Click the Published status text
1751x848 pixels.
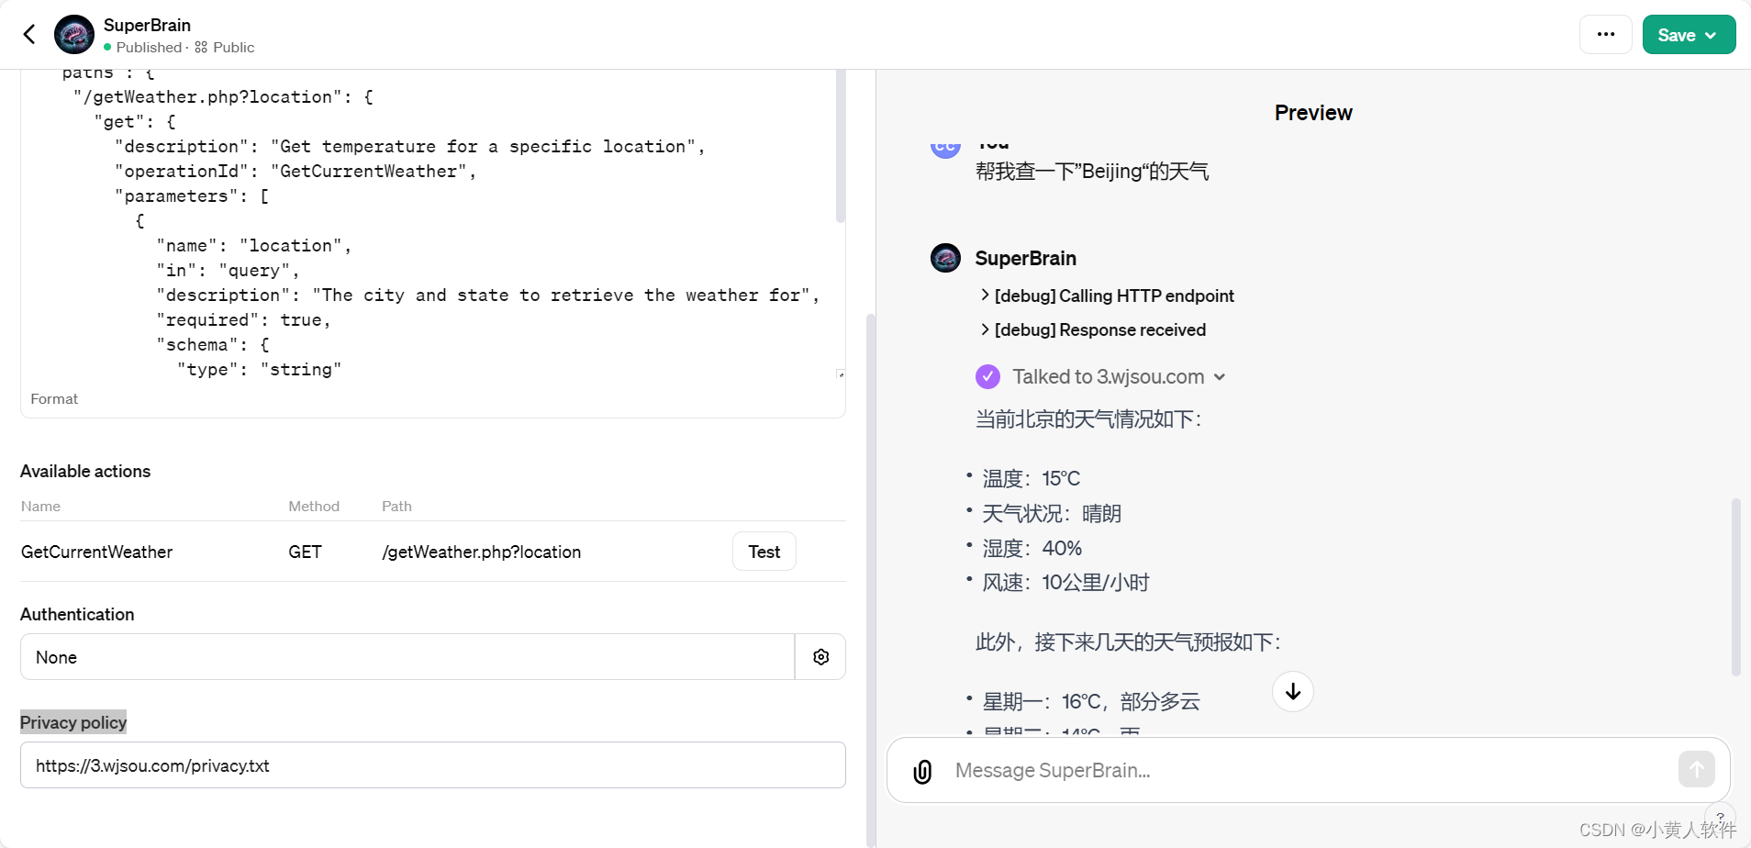[x=149, y=47]
